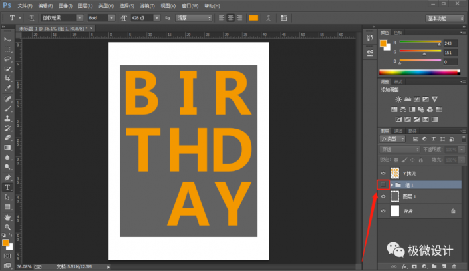The image size is (469, 271).
Task: Toggle visibility of 图层 1
Action: point(383,197)
